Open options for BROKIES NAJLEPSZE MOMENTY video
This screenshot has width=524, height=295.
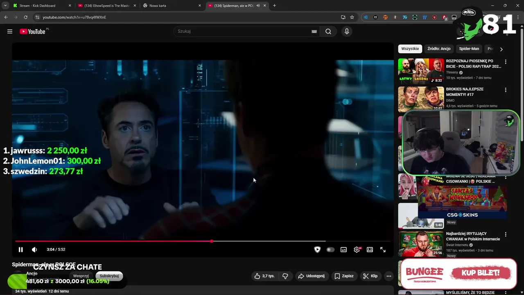(506, 90)
